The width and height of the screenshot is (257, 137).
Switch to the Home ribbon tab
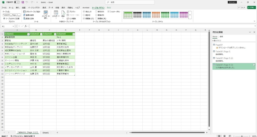(x=11, y=8)
